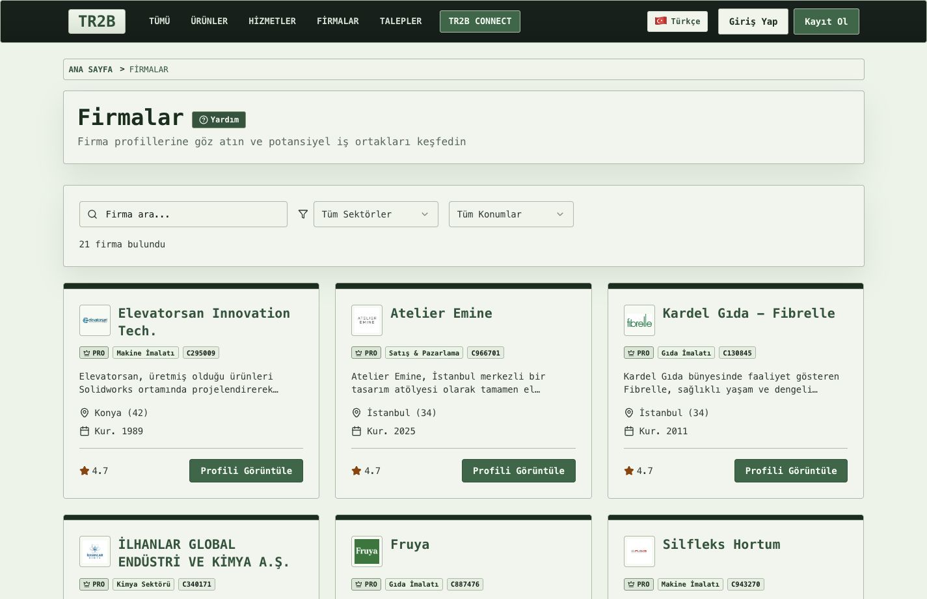The image size is (927, 599).
Task: Click the İlhanlar company logo
Action: tap(95, 551)
